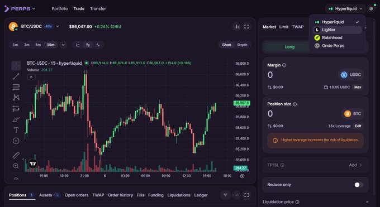
Task: Open the Ledger tab
Action: [x=201, y=195]
